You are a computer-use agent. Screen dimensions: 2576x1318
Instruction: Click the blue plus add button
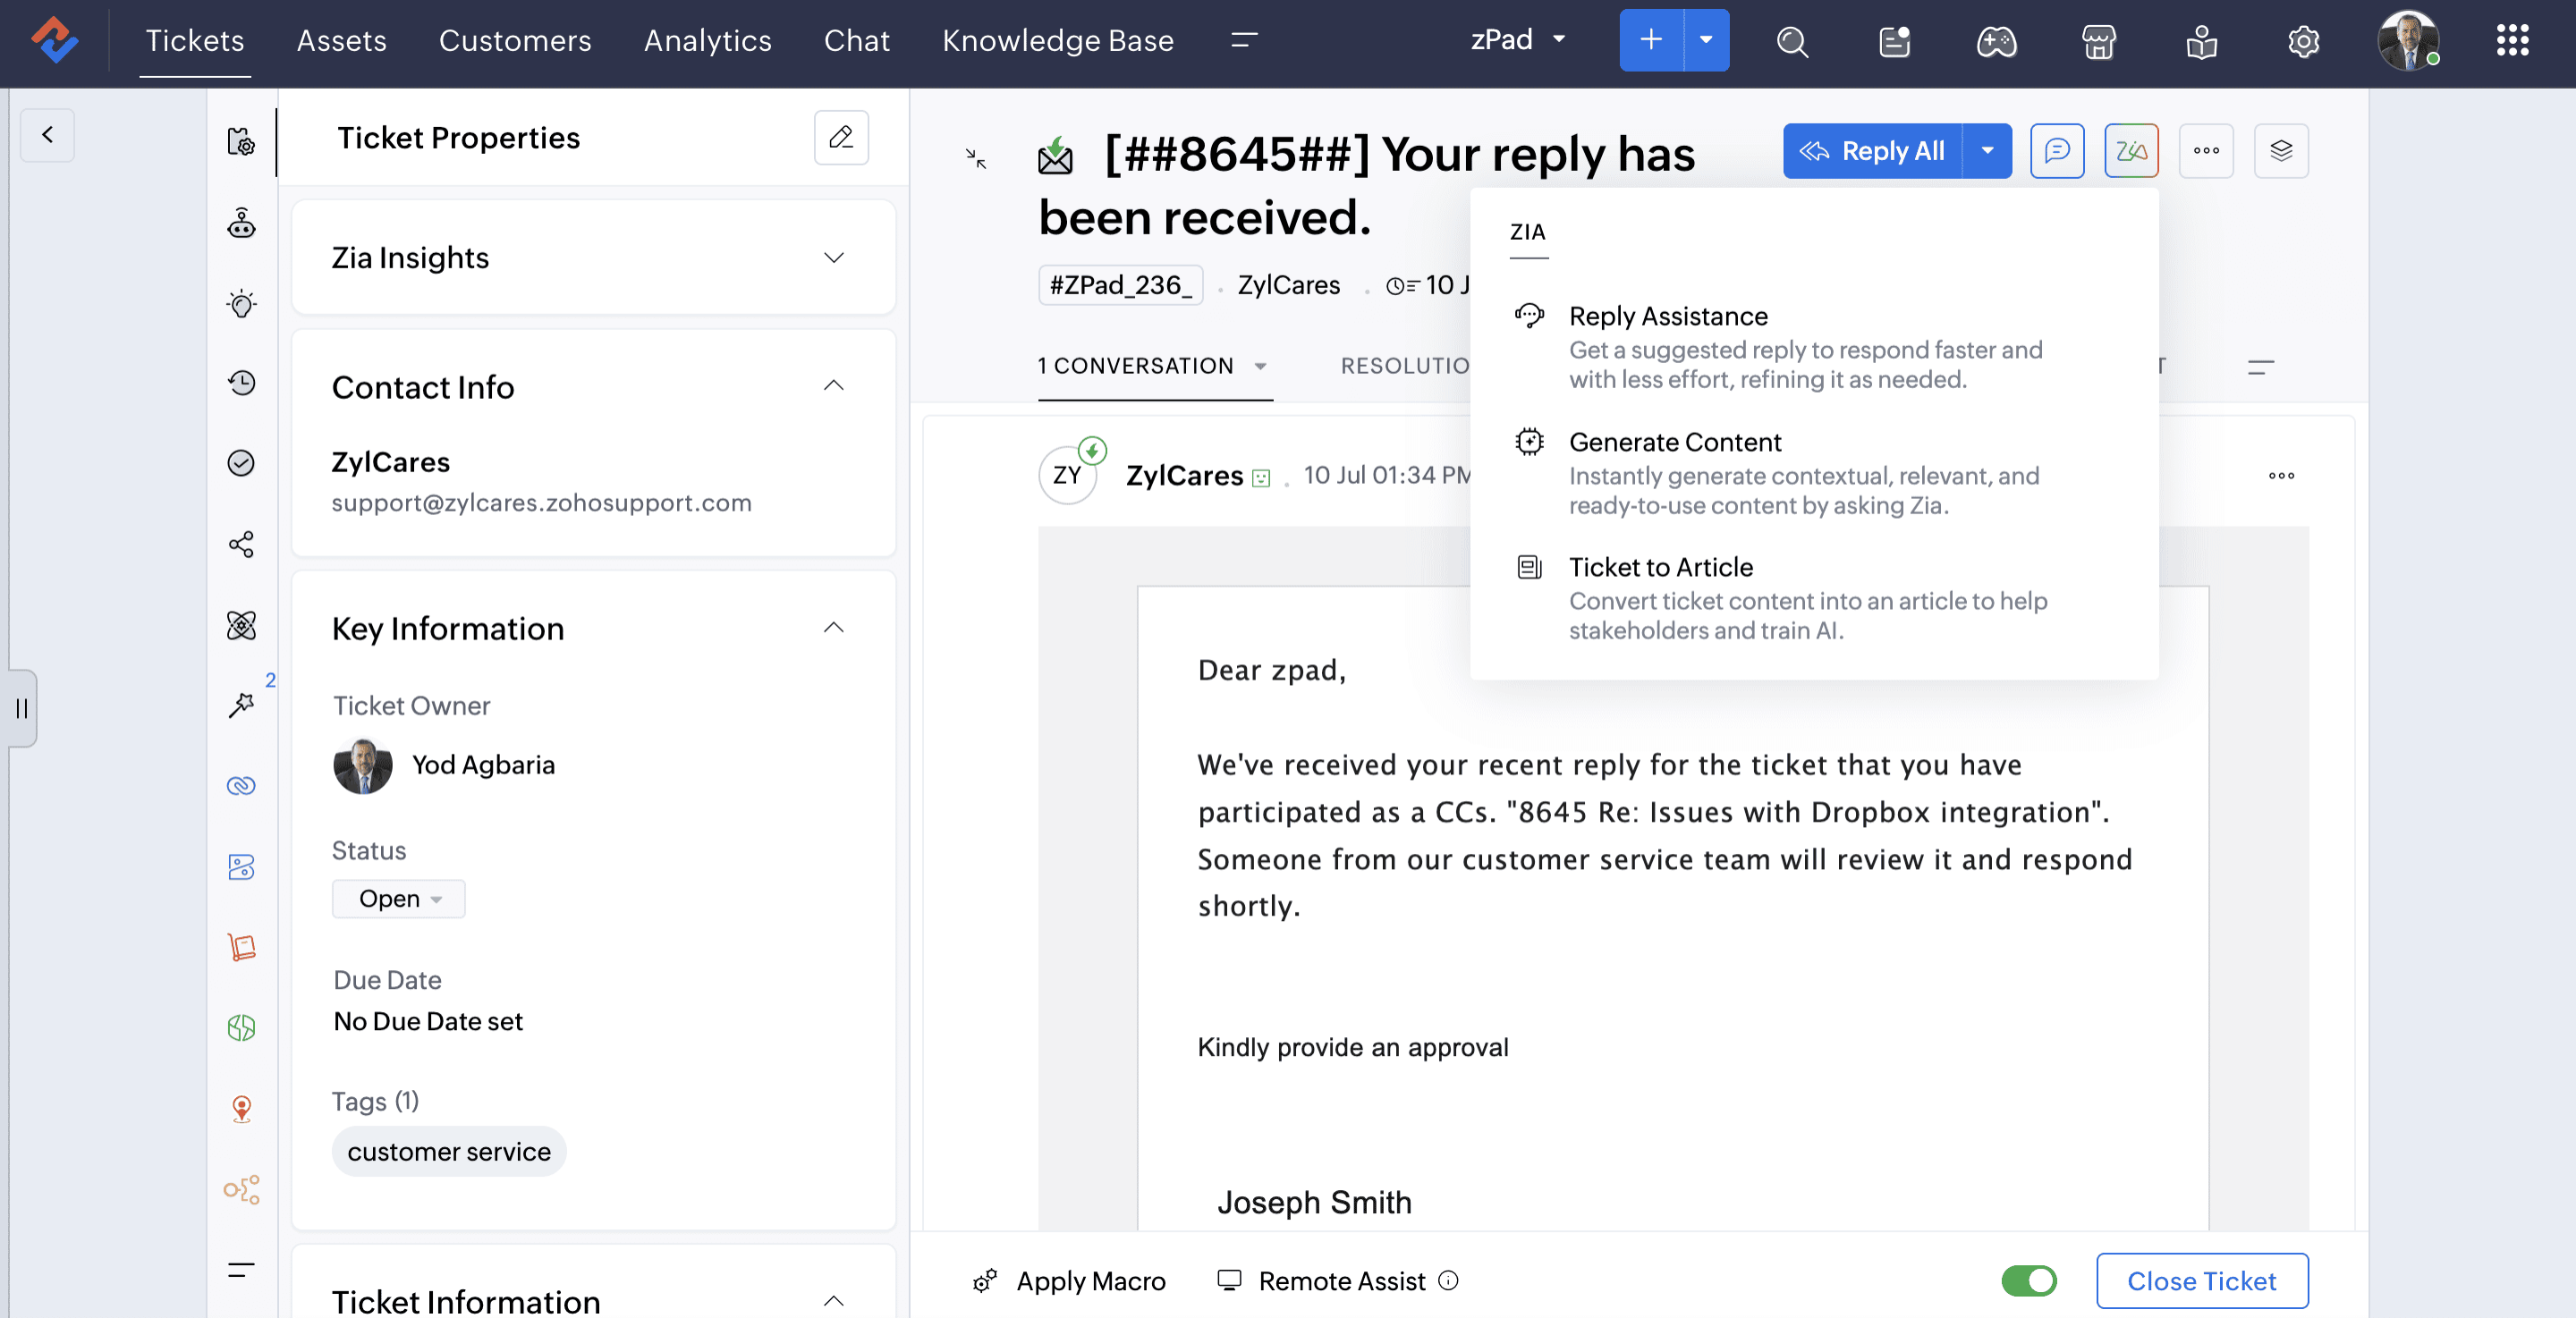(x=1651, y=40)
